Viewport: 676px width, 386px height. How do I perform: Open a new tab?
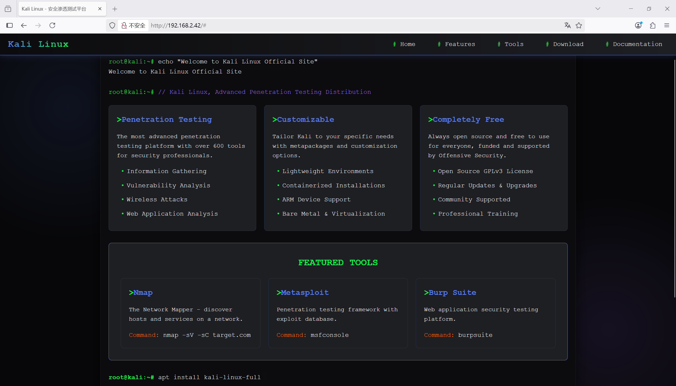115,9
